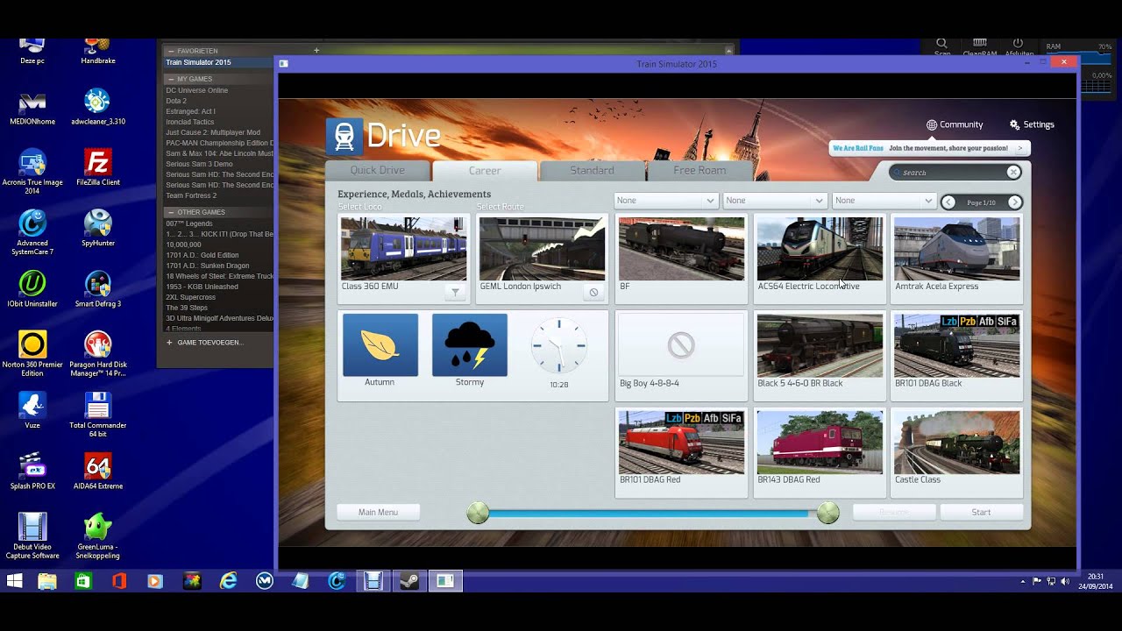Click the right knob of the blue slider

(827, 514)
